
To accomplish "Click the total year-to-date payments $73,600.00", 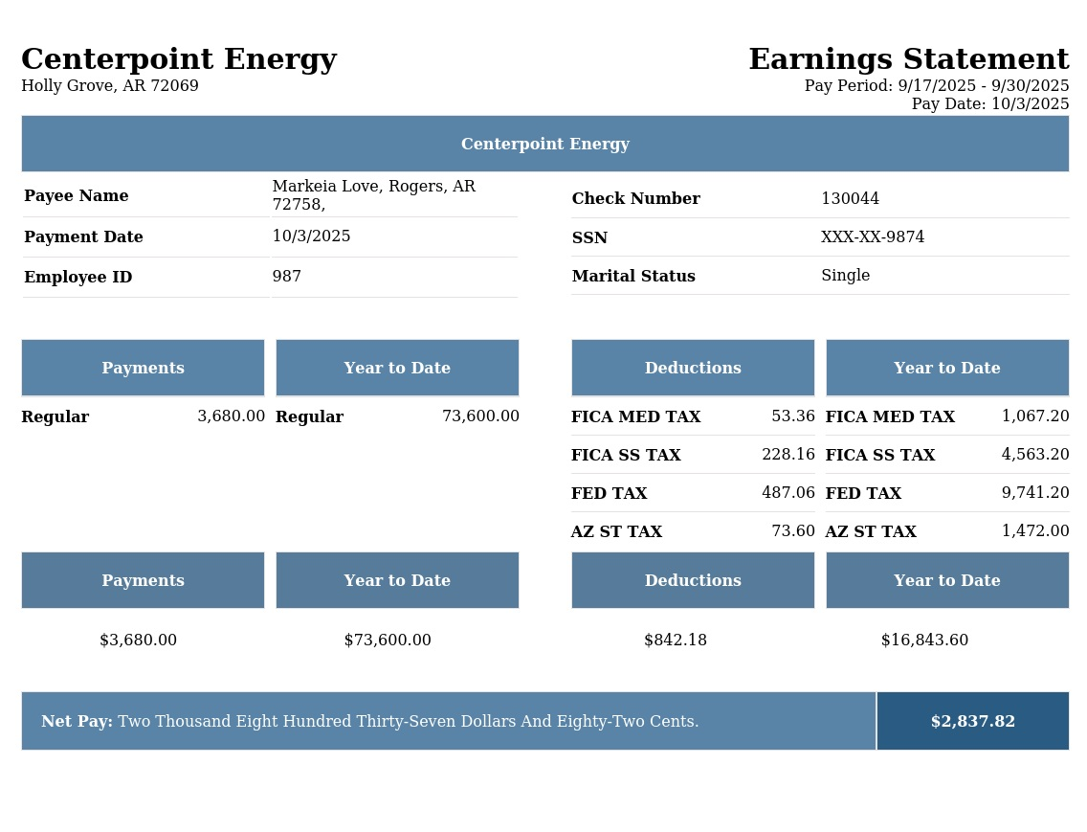I will [388, 640].
